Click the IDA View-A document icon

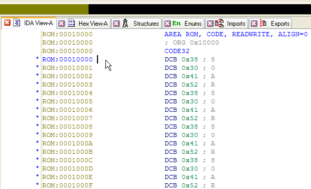click(x=17, y=23)
